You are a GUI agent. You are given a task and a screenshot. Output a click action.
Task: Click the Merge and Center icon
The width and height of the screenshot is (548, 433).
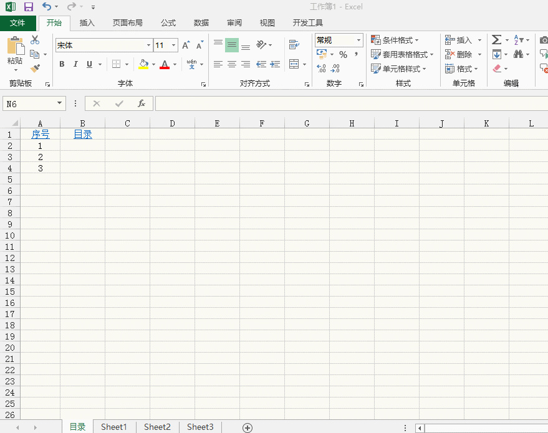tap(294, 64)
